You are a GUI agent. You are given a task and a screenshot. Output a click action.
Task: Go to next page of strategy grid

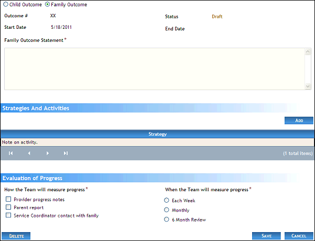(48, 154)
